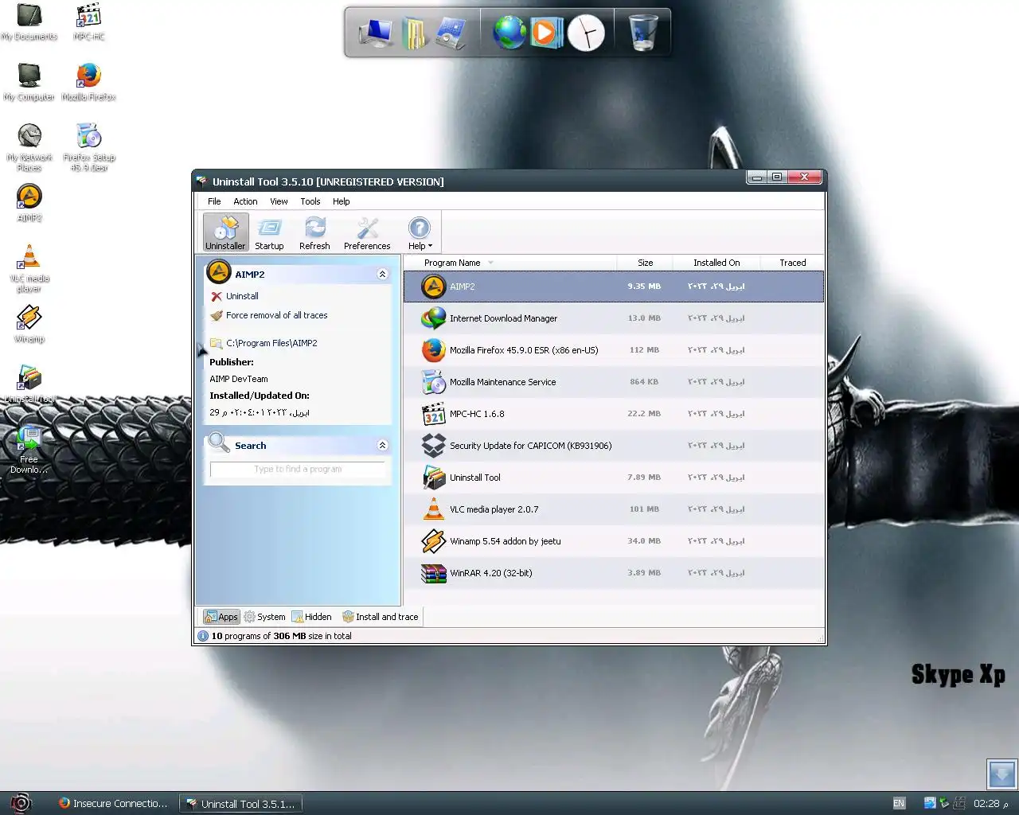Open Preferences from the toolbar
Image resolution: width=1019 pixels, height=815 pixels.
367,232
